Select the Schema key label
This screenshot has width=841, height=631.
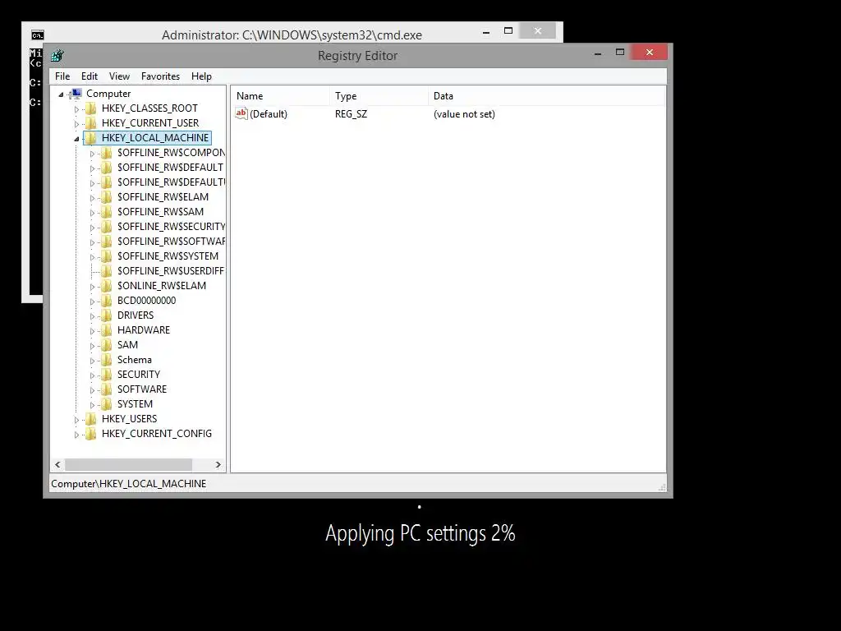[134, 360]
